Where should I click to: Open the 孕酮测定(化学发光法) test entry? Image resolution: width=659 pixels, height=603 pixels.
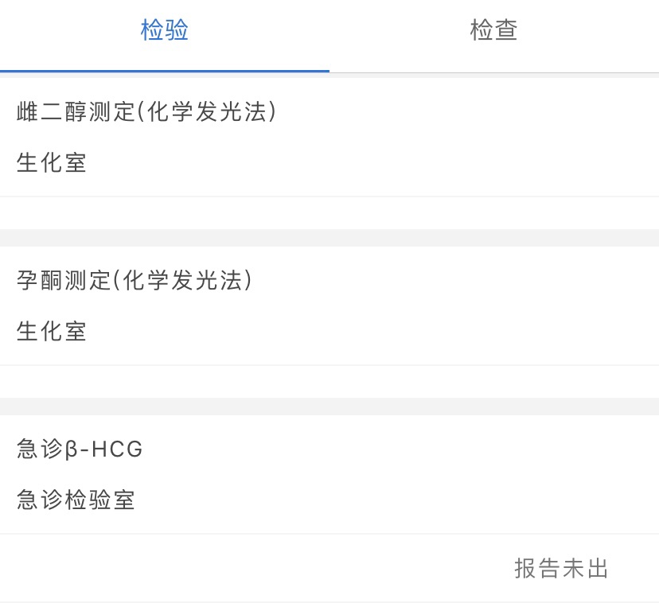[x=135, y=281]
